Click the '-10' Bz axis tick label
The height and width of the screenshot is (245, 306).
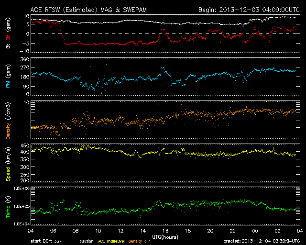pyautogui.click(x=24, y=51)
